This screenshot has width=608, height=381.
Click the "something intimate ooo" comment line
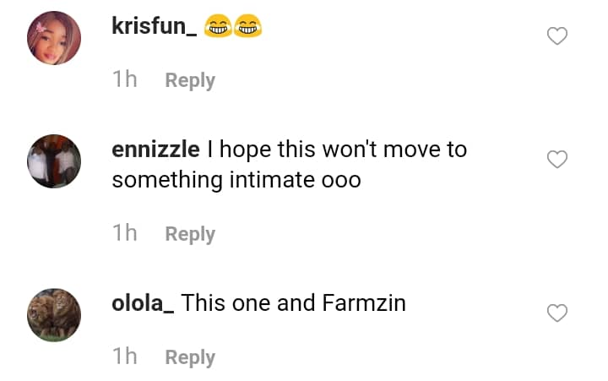236,180
